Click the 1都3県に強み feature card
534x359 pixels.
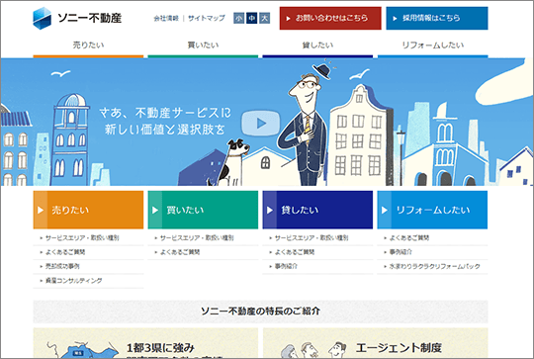click(x=145, y=343)
